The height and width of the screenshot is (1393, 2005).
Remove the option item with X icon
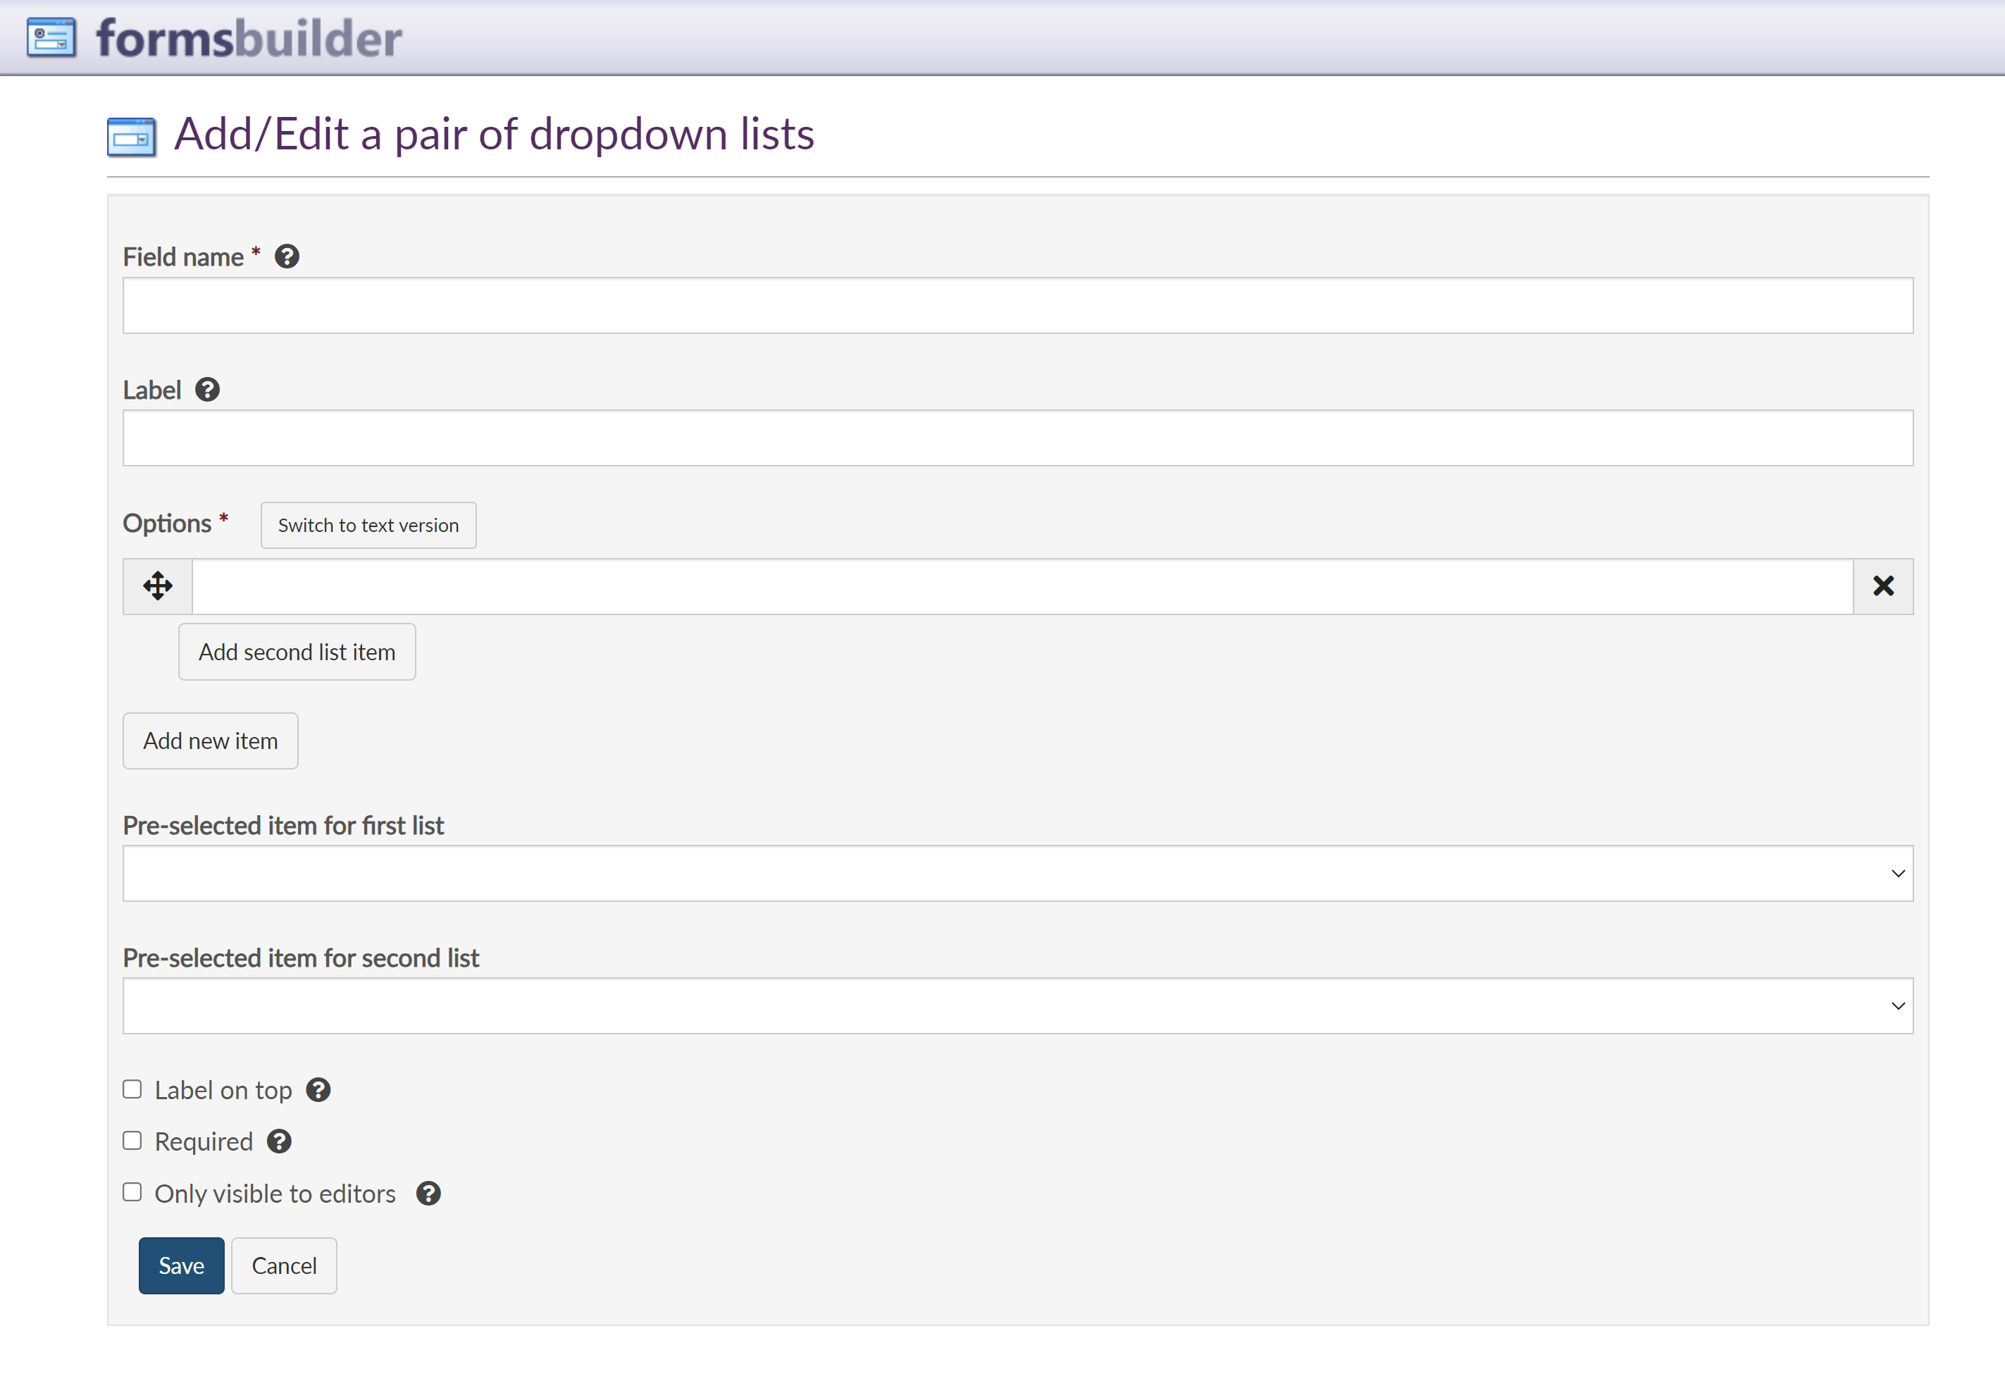(1883, 586)
